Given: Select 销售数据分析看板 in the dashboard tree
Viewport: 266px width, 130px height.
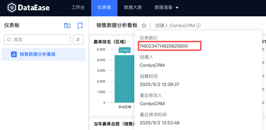Looking at the screenshot, I should 43,54.
